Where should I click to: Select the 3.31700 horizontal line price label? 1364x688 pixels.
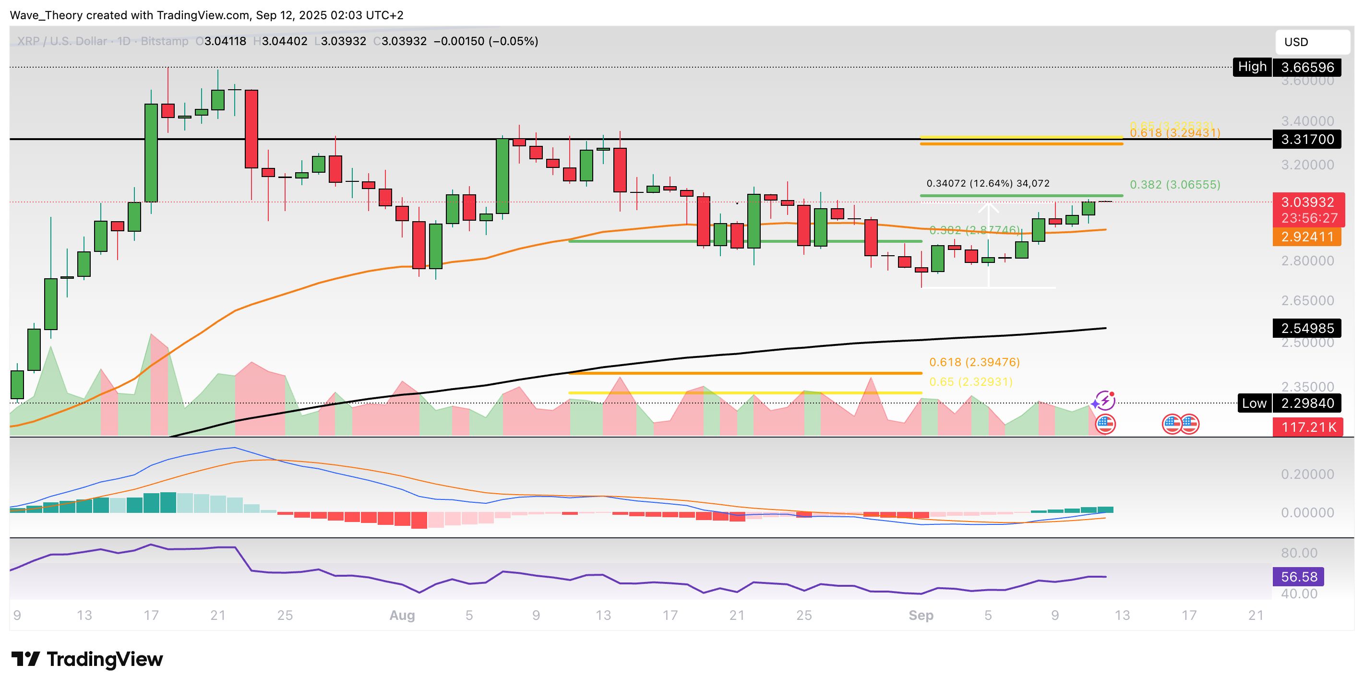pyautogui.click(x=1307, y=139)
